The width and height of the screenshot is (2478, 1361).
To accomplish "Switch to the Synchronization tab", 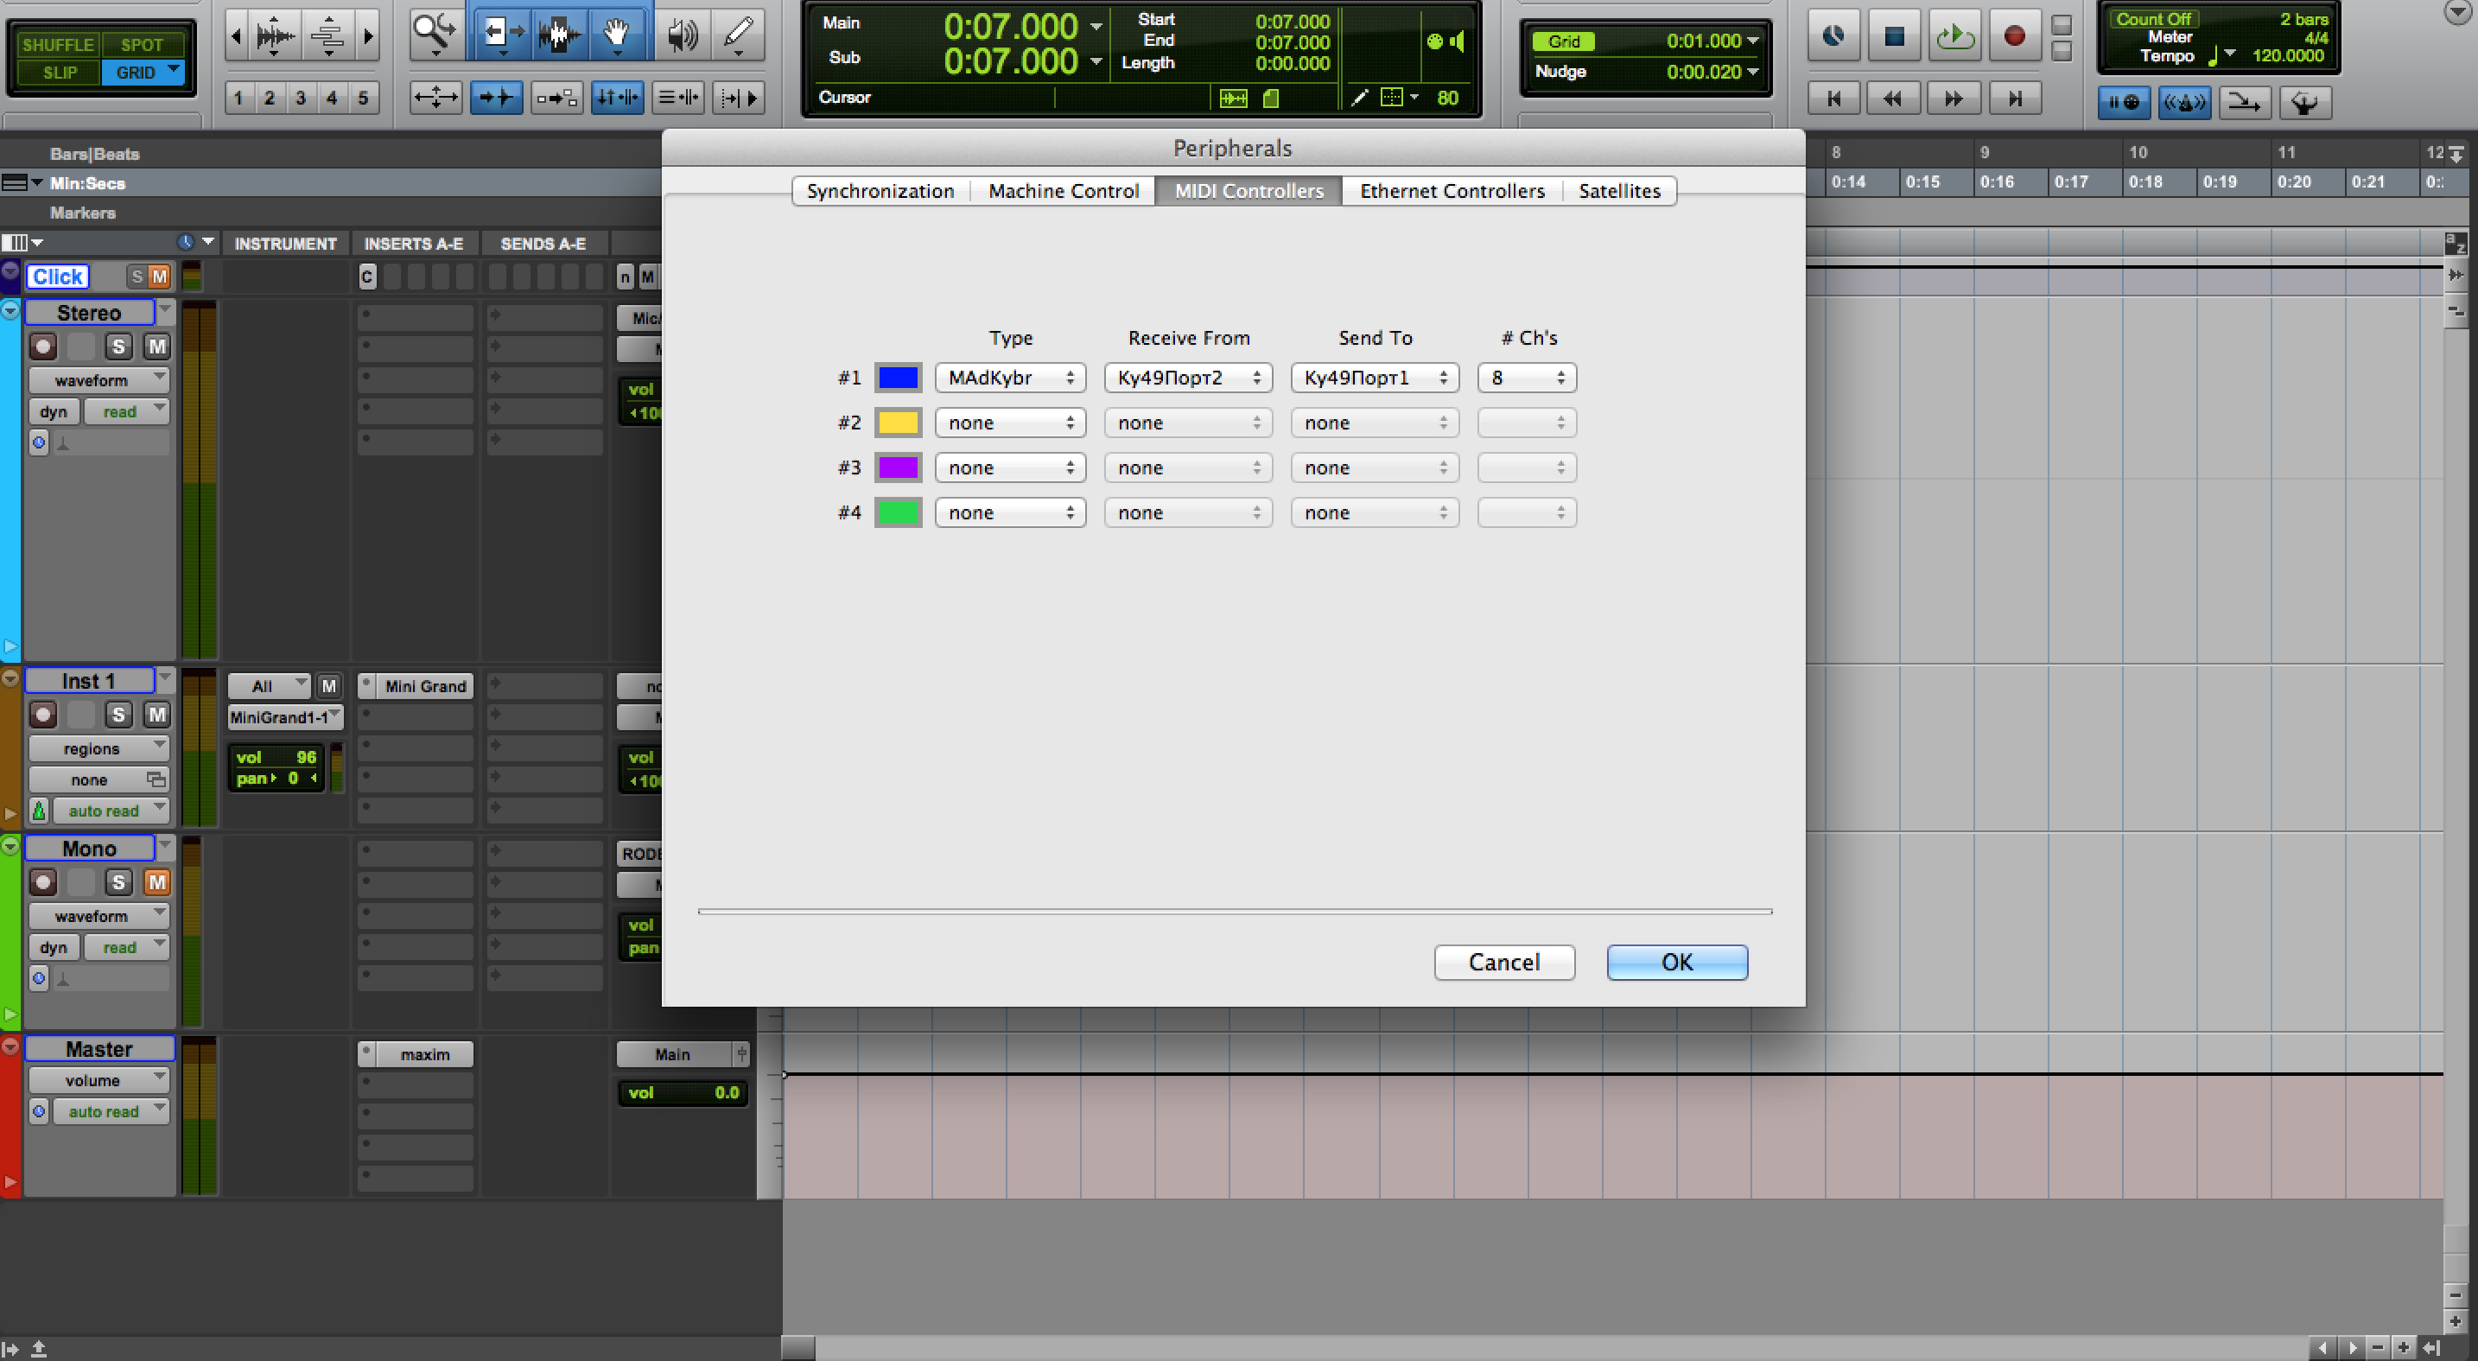I will click(880, 192).
